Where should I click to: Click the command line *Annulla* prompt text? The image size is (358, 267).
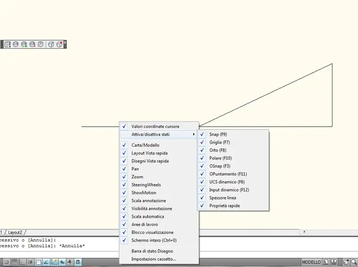(72, 246)
